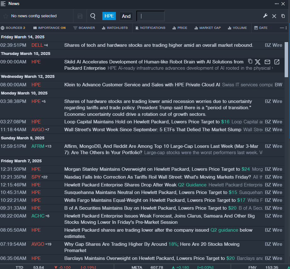This screenshot has width=290, height=269.
Task: Open the Date filter picker
Action: coord(261,28)
